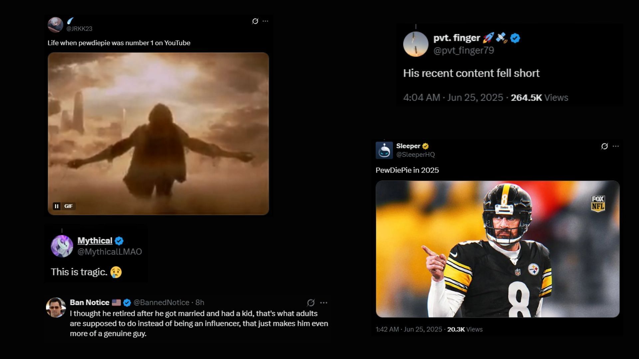Image resolution: width=639 pixels, height=359 pixels.
Task: Click the text 'PewDiePie in 2025'
Action: tap(407, 170)
